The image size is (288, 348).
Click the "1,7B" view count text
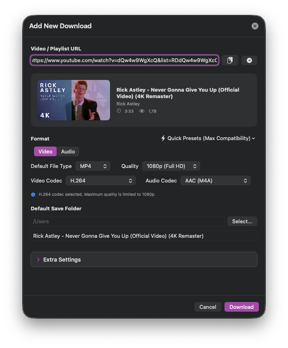point(152,111)
